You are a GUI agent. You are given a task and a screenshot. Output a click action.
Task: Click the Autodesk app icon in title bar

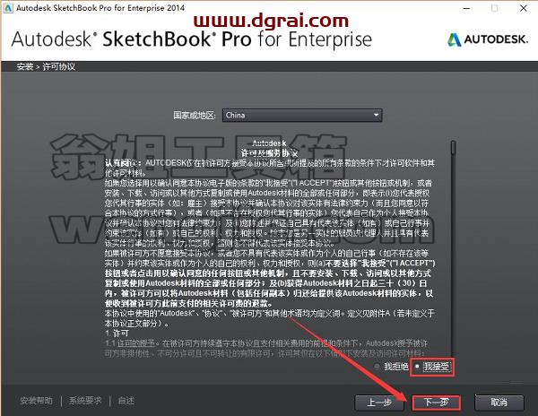point(7,8)
